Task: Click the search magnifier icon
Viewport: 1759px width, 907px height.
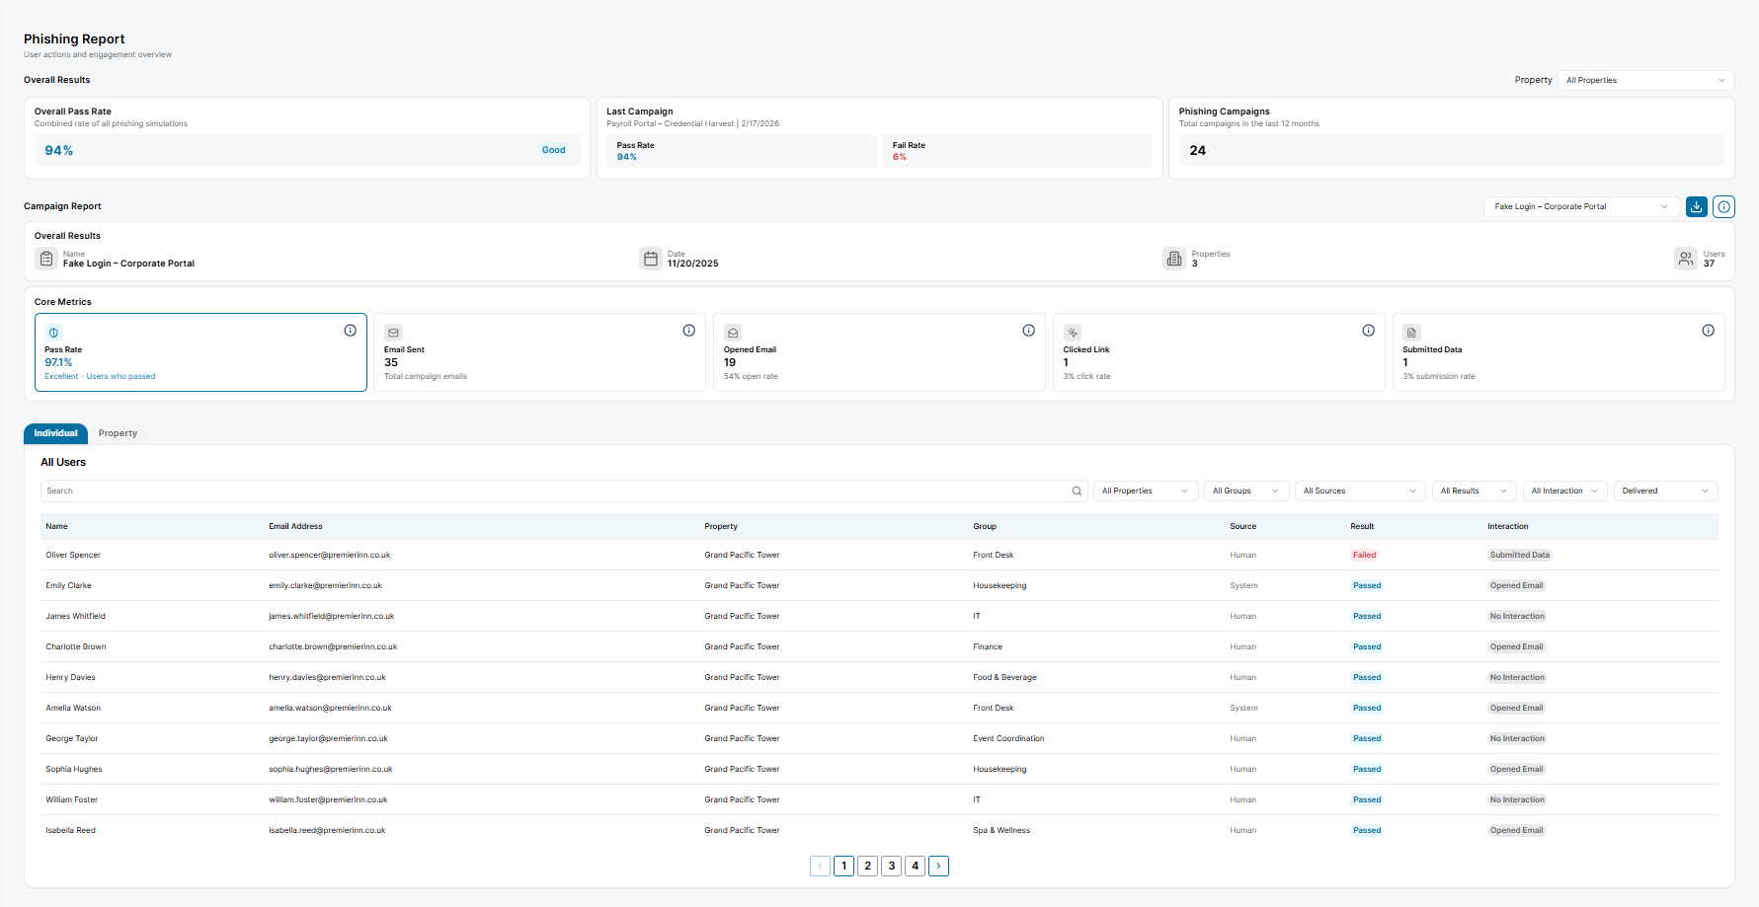Action: [1077, 491]
